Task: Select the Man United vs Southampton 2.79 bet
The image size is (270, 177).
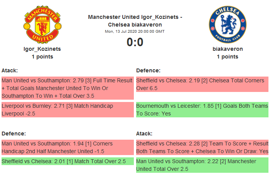Action: 67,88
